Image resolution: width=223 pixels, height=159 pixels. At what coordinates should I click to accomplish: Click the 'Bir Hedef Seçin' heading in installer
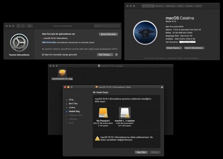point(101,92)
